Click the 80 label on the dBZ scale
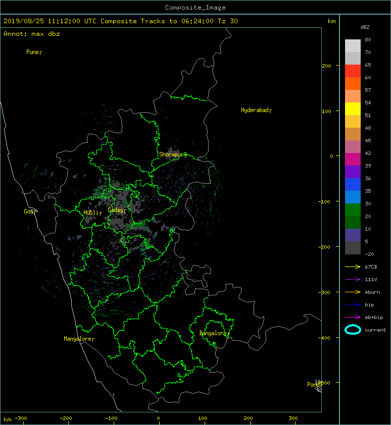Screen dimensions: 391x425 tap(368, 39)
